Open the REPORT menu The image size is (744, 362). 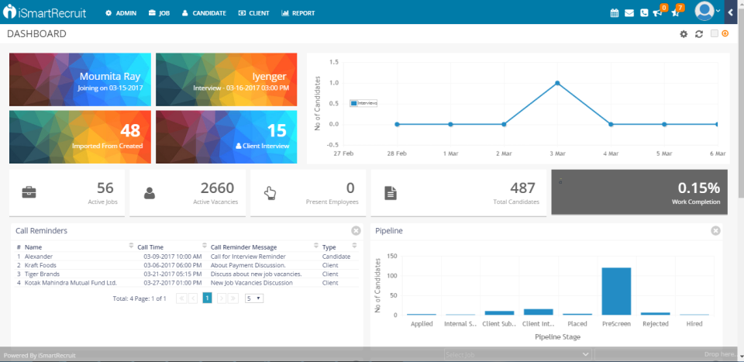tap(298, 13)
